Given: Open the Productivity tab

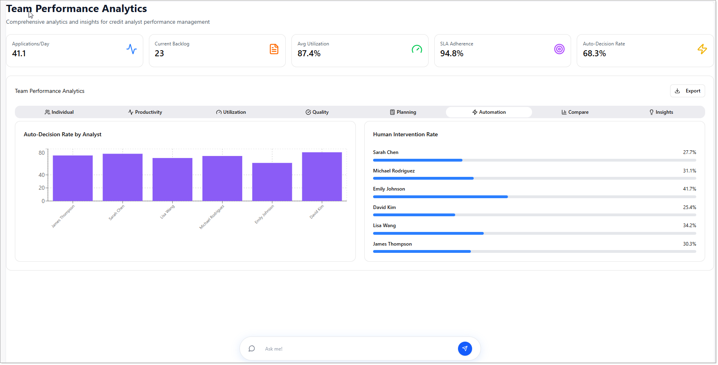Looking at the screenshot, I should (145, 112).
